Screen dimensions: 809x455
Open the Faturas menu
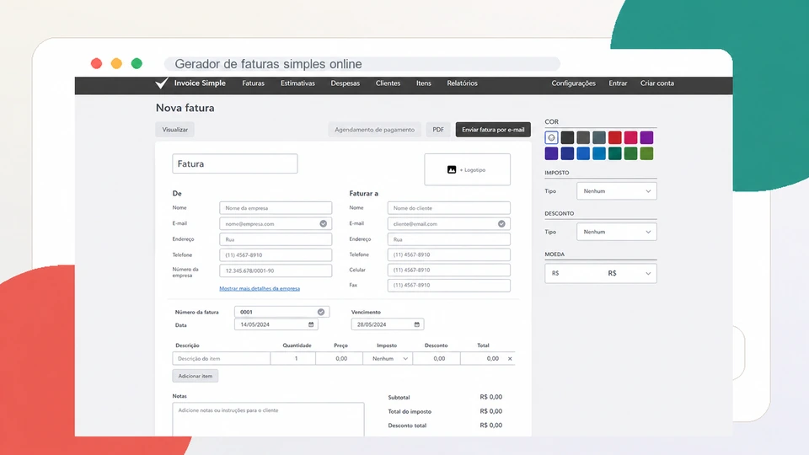tap(254, 83)
